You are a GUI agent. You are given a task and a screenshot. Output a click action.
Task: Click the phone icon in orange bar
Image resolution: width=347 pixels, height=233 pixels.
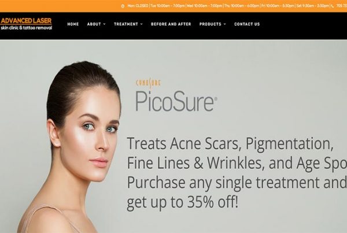point(333,6)
